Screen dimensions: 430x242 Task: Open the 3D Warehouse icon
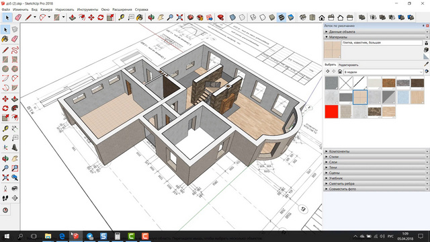pos(191,17)
